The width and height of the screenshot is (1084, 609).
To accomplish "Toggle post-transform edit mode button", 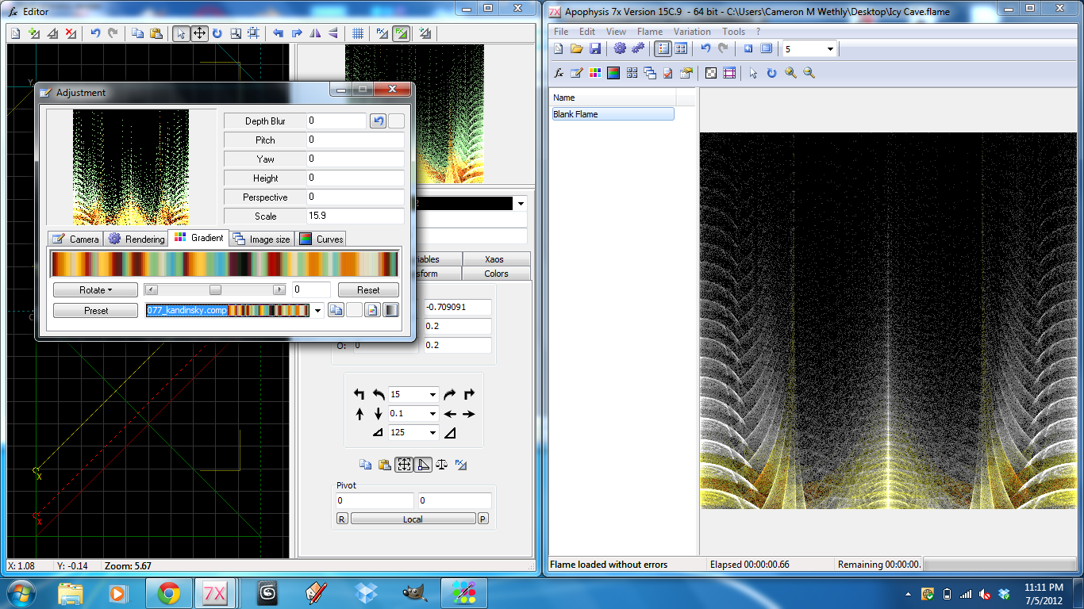I will click(382, 33).
